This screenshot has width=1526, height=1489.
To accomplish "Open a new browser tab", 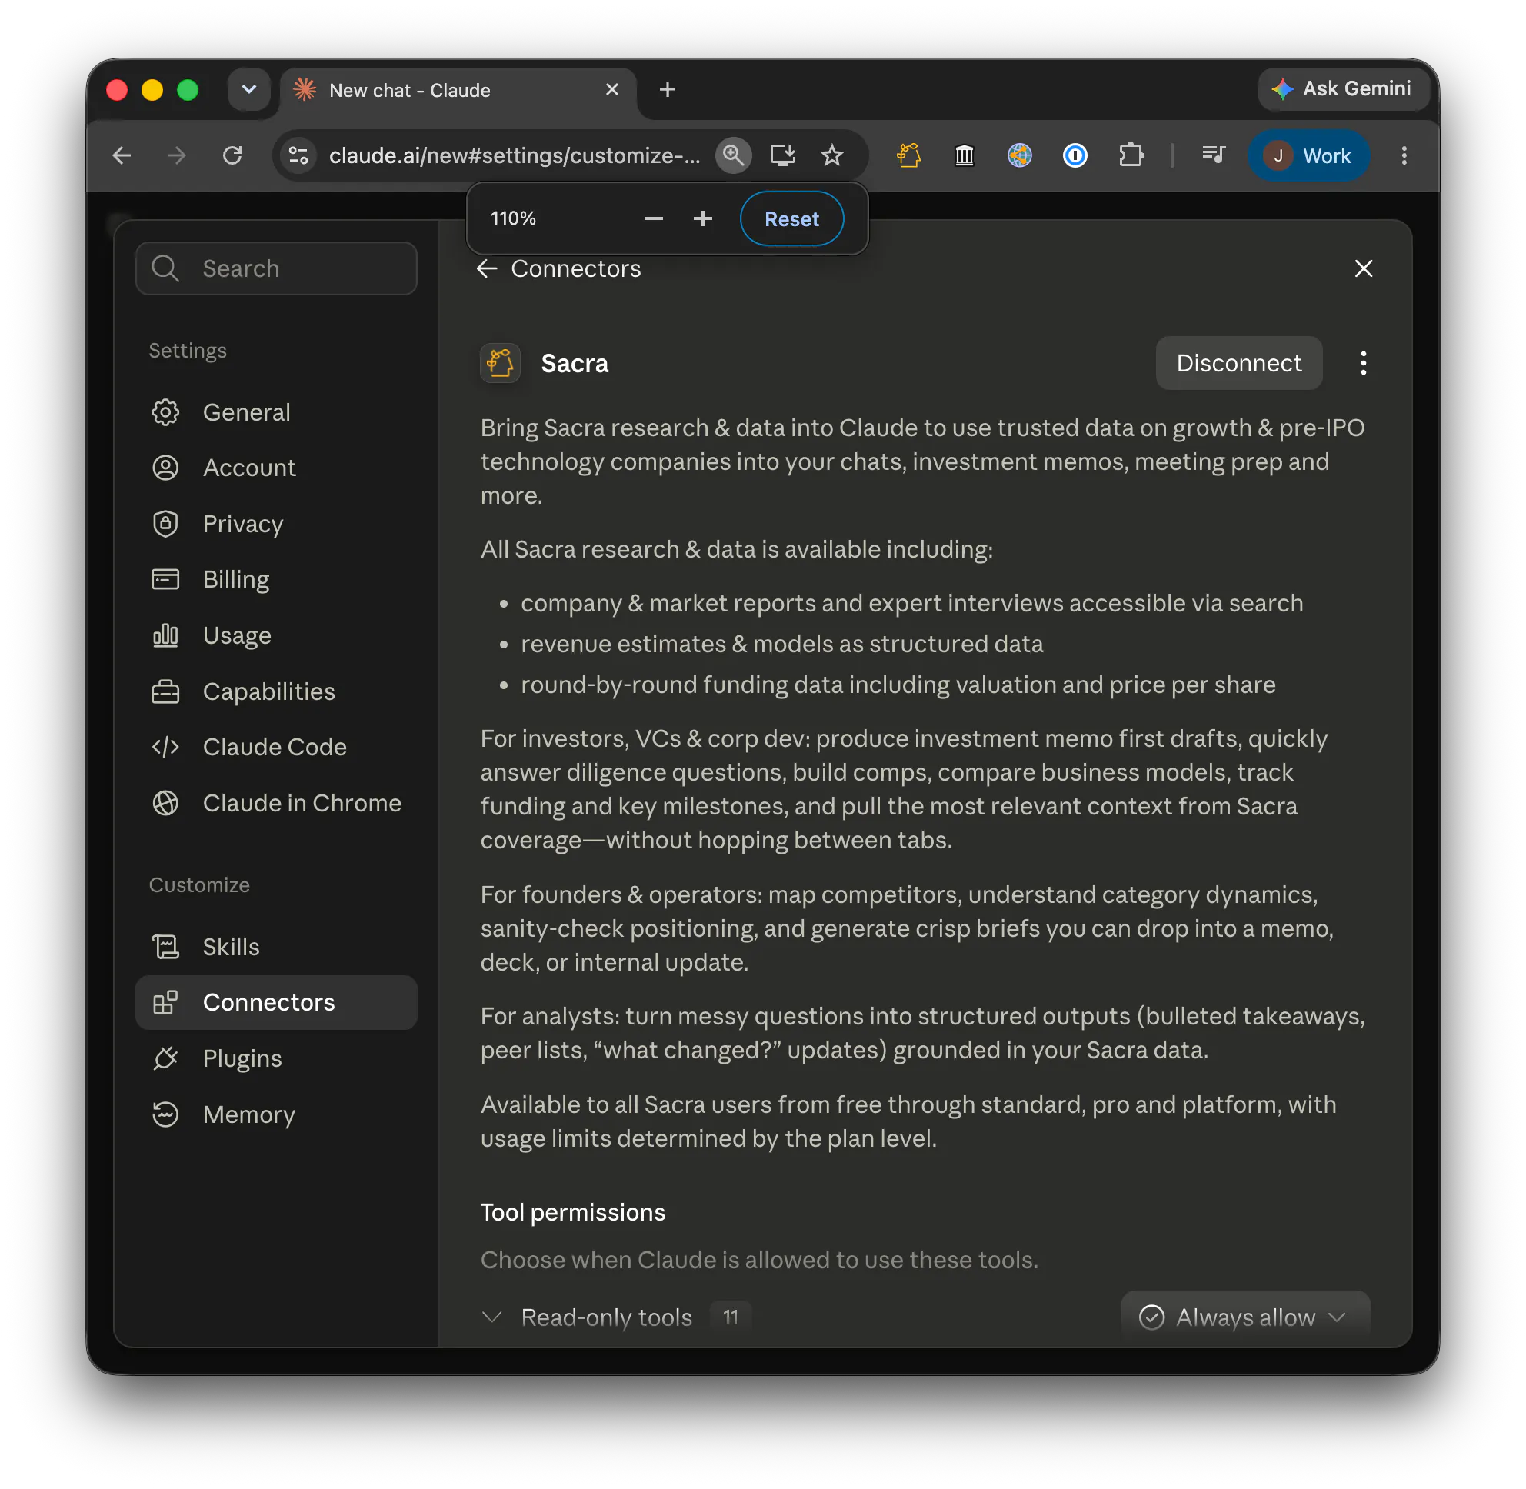I will tap(667, 89).
